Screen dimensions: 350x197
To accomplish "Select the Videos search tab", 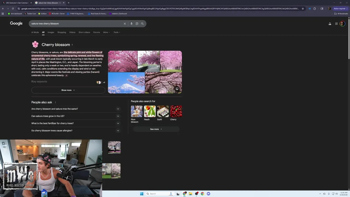I will (x=72, y=32).
